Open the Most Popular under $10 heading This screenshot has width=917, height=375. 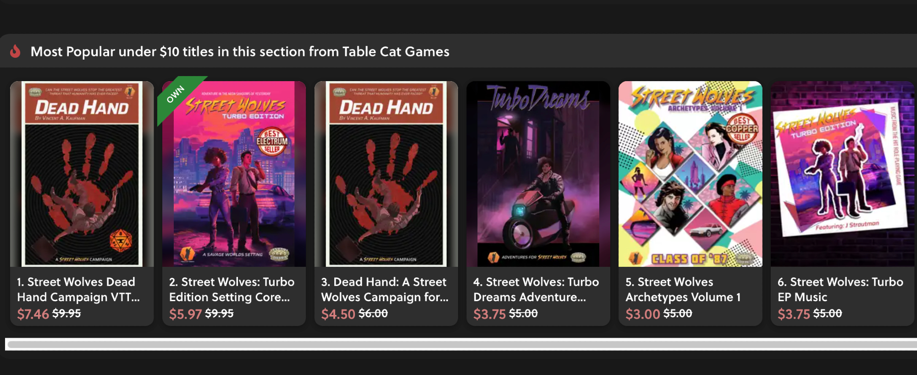240,51
